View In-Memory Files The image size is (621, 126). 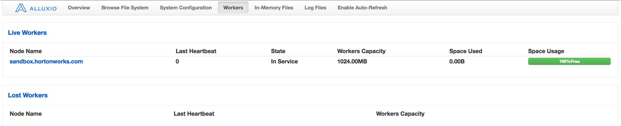tap(274, 8)
